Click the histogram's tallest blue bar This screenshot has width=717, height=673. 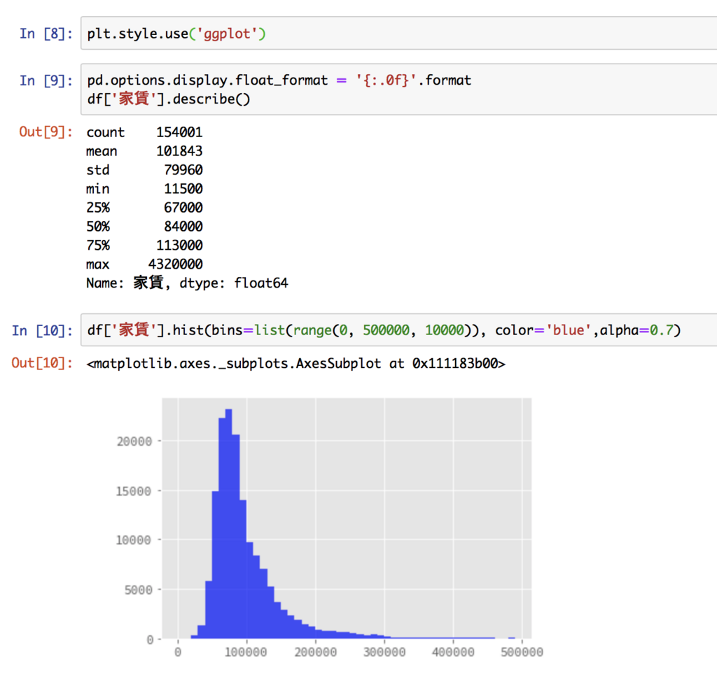[229, 523]
